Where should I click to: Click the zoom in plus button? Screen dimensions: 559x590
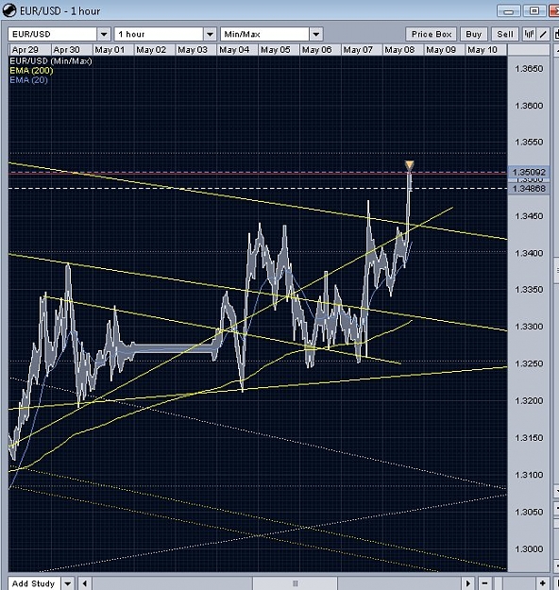point(542,583)
